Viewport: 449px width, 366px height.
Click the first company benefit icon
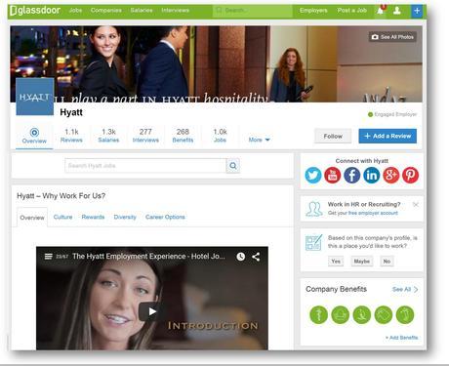pyautogui.click(x=318, y=315)
